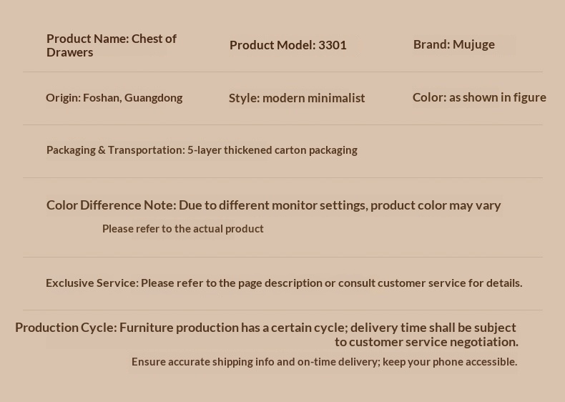Select the Product Model 3301 text
The image size is (565, 402).
288,45
